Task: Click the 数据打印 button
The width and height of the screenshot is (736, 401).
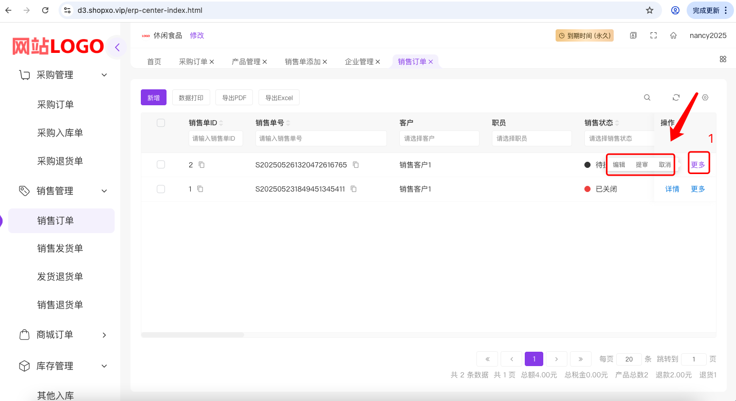Action: tap(191, 98)
